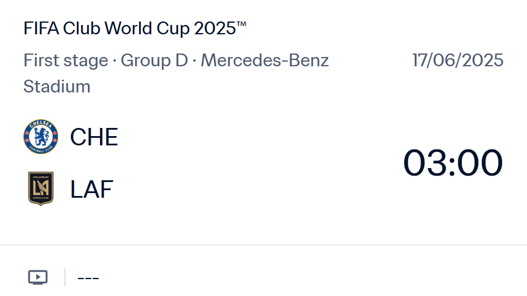The width and height of the screenshot is (527, 296).
Task: Select the CHE team abbreviation
Action: pos(94,137)
